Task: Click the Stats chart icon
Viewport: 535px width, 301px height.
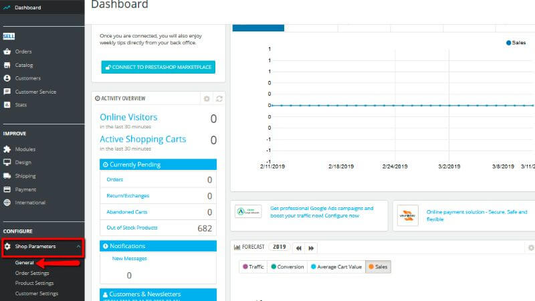Action: pyautogui.click(x=7, y=105)
